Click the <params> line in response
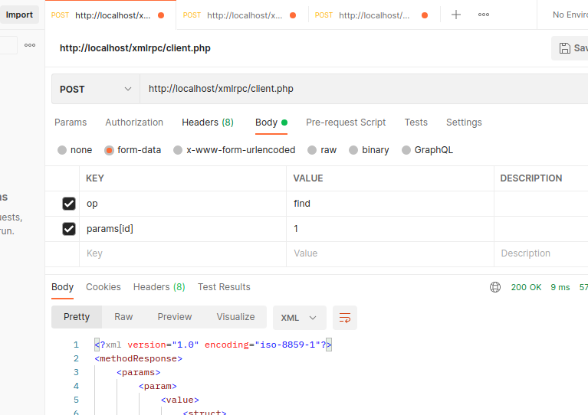 [x=138, y=373]
